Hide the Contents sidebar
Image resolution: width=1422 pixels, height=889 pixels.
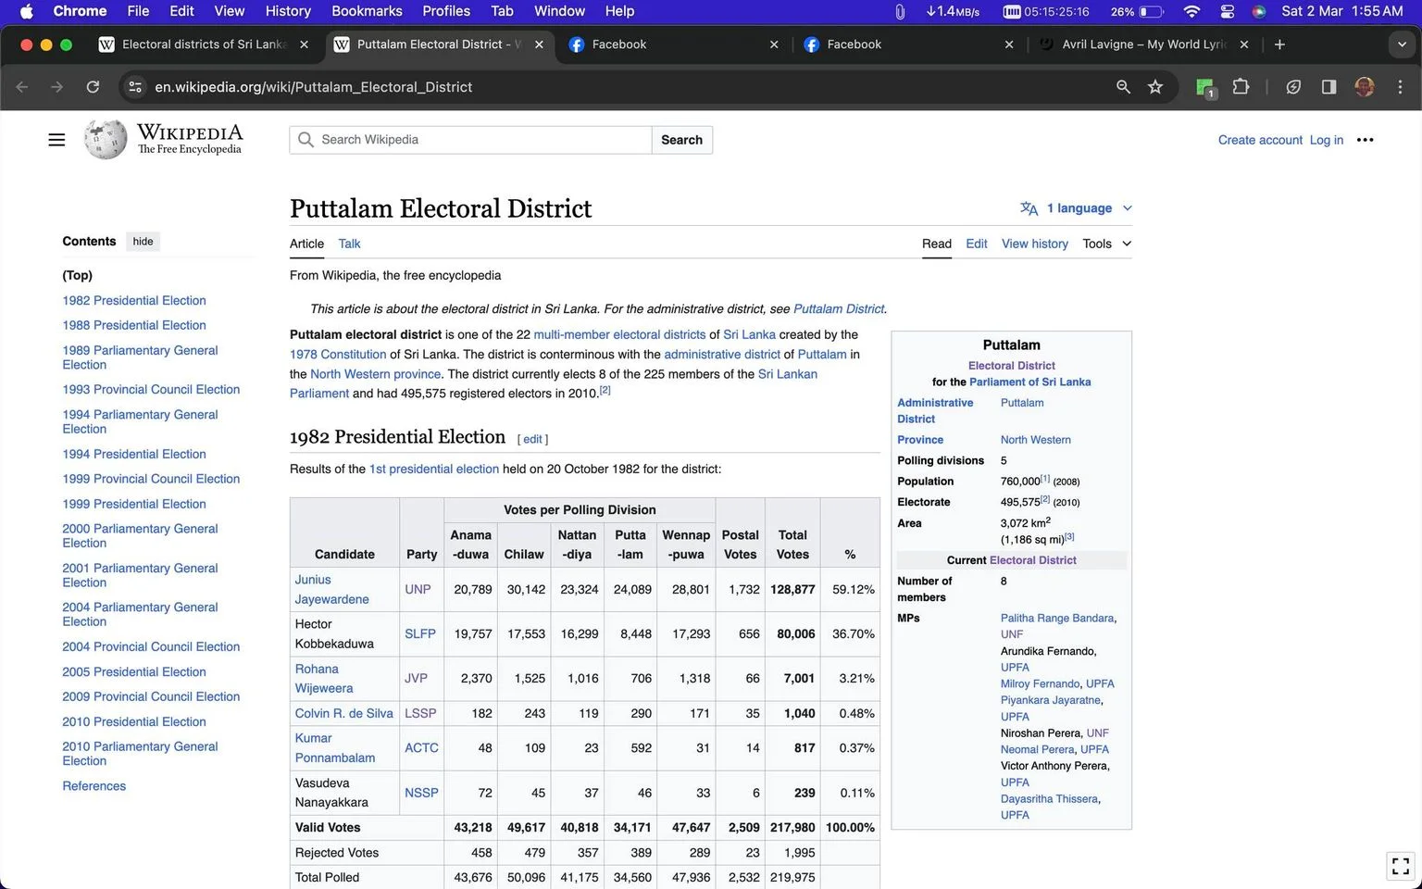click(x=143, y=242)
